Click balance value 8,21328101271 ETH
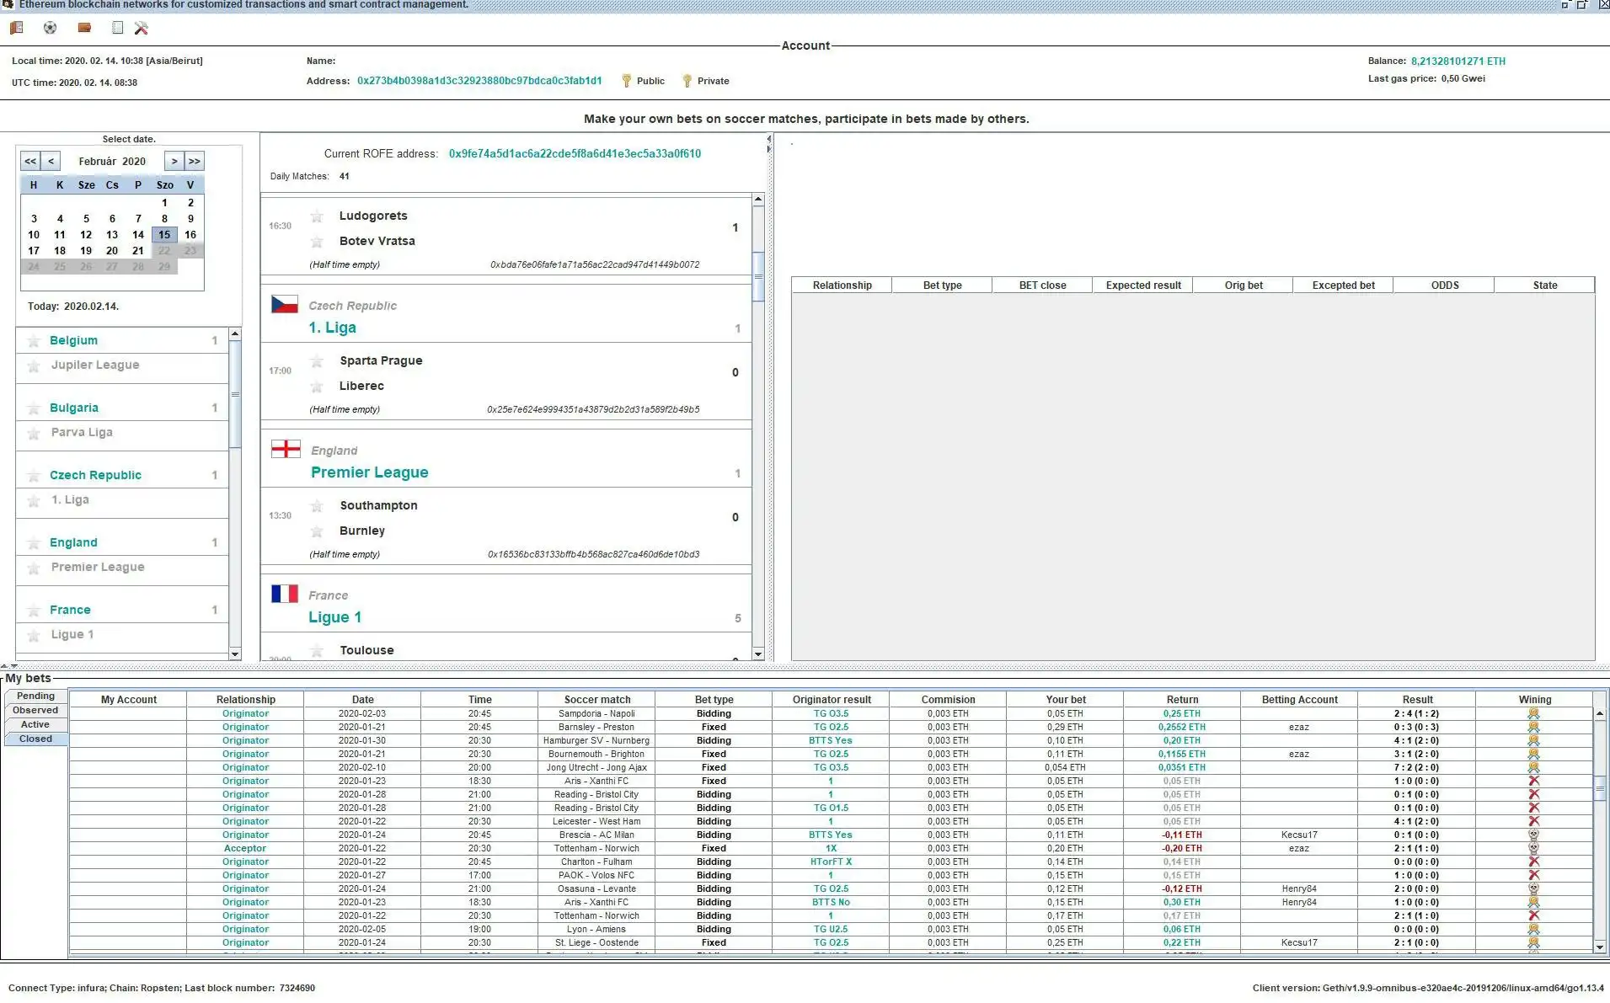 pyautogui.click(x=1458, y=61)
